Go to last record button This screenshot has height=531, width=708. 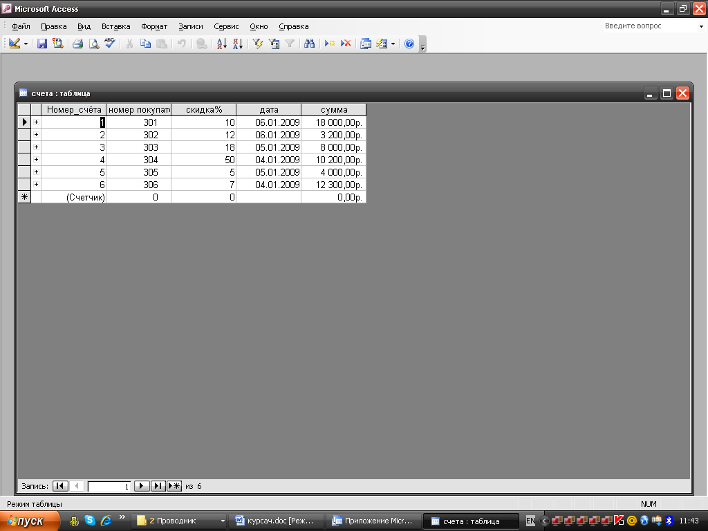pyautogui.click(x=158, y=486)
